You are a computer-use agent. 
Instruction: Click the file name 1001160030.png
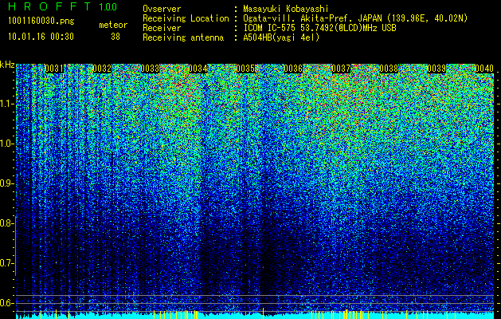coord(41,22)
